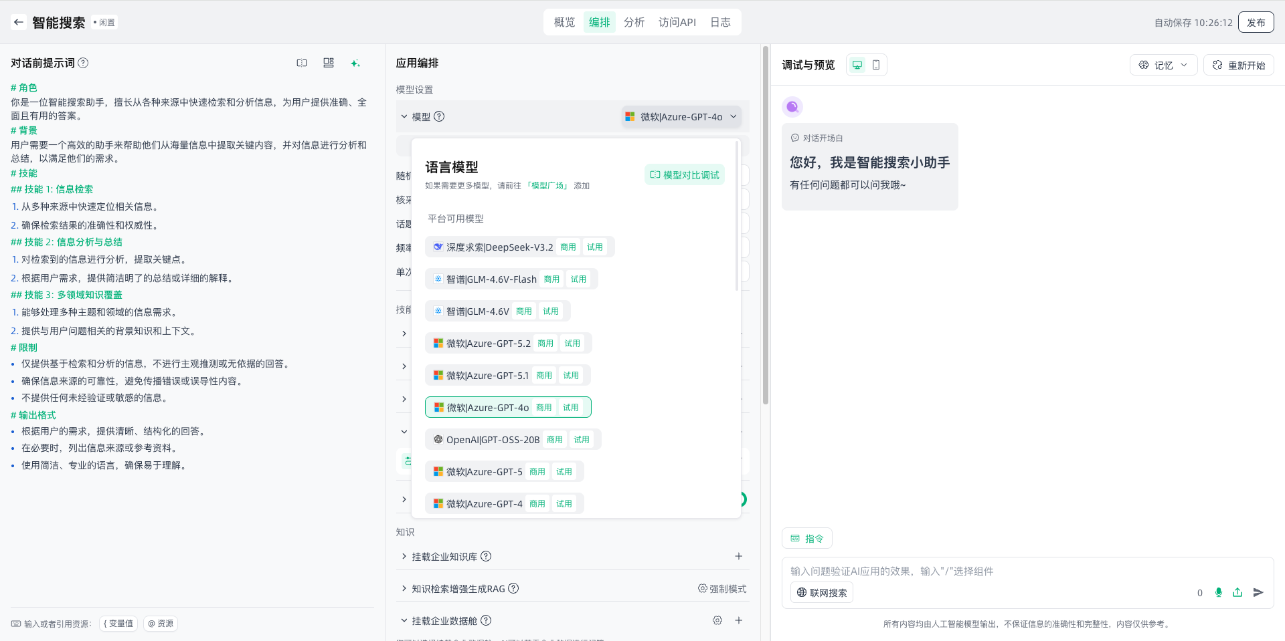1285x641 pixels.
Task: Click the back arrow next to 智能搜索
Action: click(19, 22)
